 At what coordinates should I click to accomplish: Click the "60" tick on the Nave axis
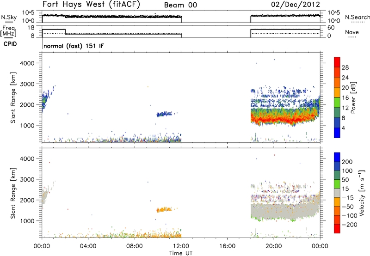pos(331,28)
